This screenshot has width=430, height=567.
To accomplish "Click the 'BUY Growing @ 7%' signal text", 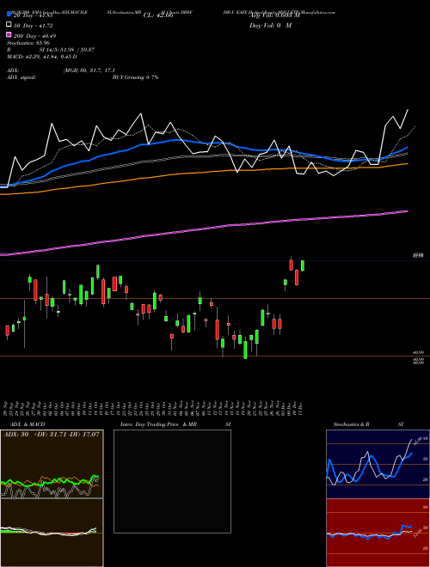I will pos(135,77).
